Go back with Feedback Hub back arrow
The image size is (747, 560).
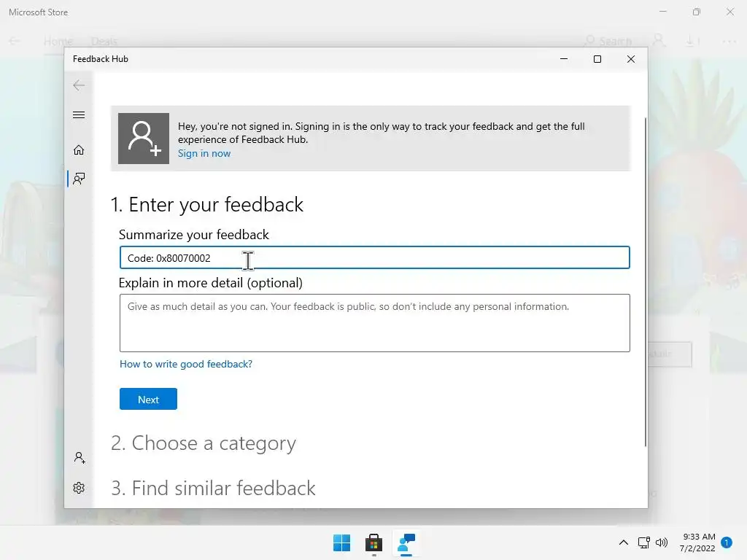79,85
